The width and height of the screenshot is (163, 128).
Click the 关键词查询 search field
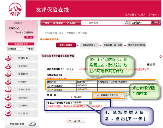coord(140,23)
